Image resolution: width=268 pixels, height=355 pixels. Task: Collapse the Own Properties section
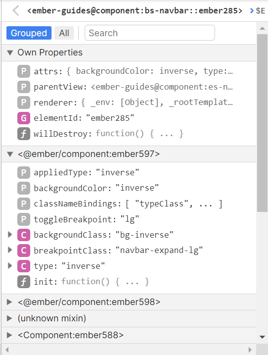pyautogui.click(x=10, y=53)
